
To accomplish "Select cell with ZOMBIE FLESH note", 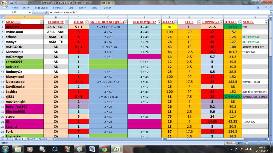I will click(255, 82).
